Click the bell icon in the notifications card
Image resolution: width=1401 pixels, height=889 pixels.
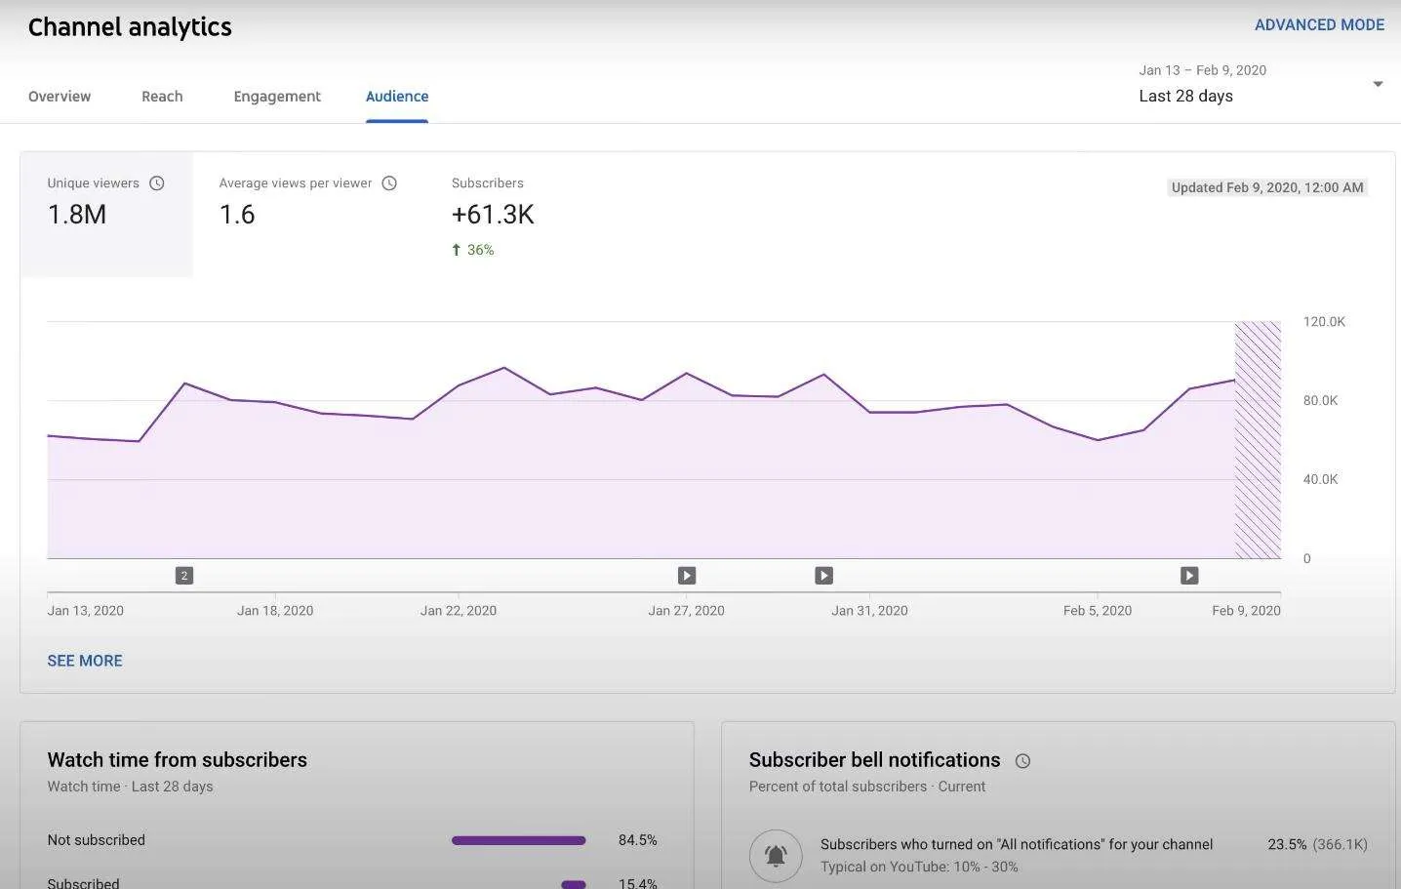[x=776, y=856]
